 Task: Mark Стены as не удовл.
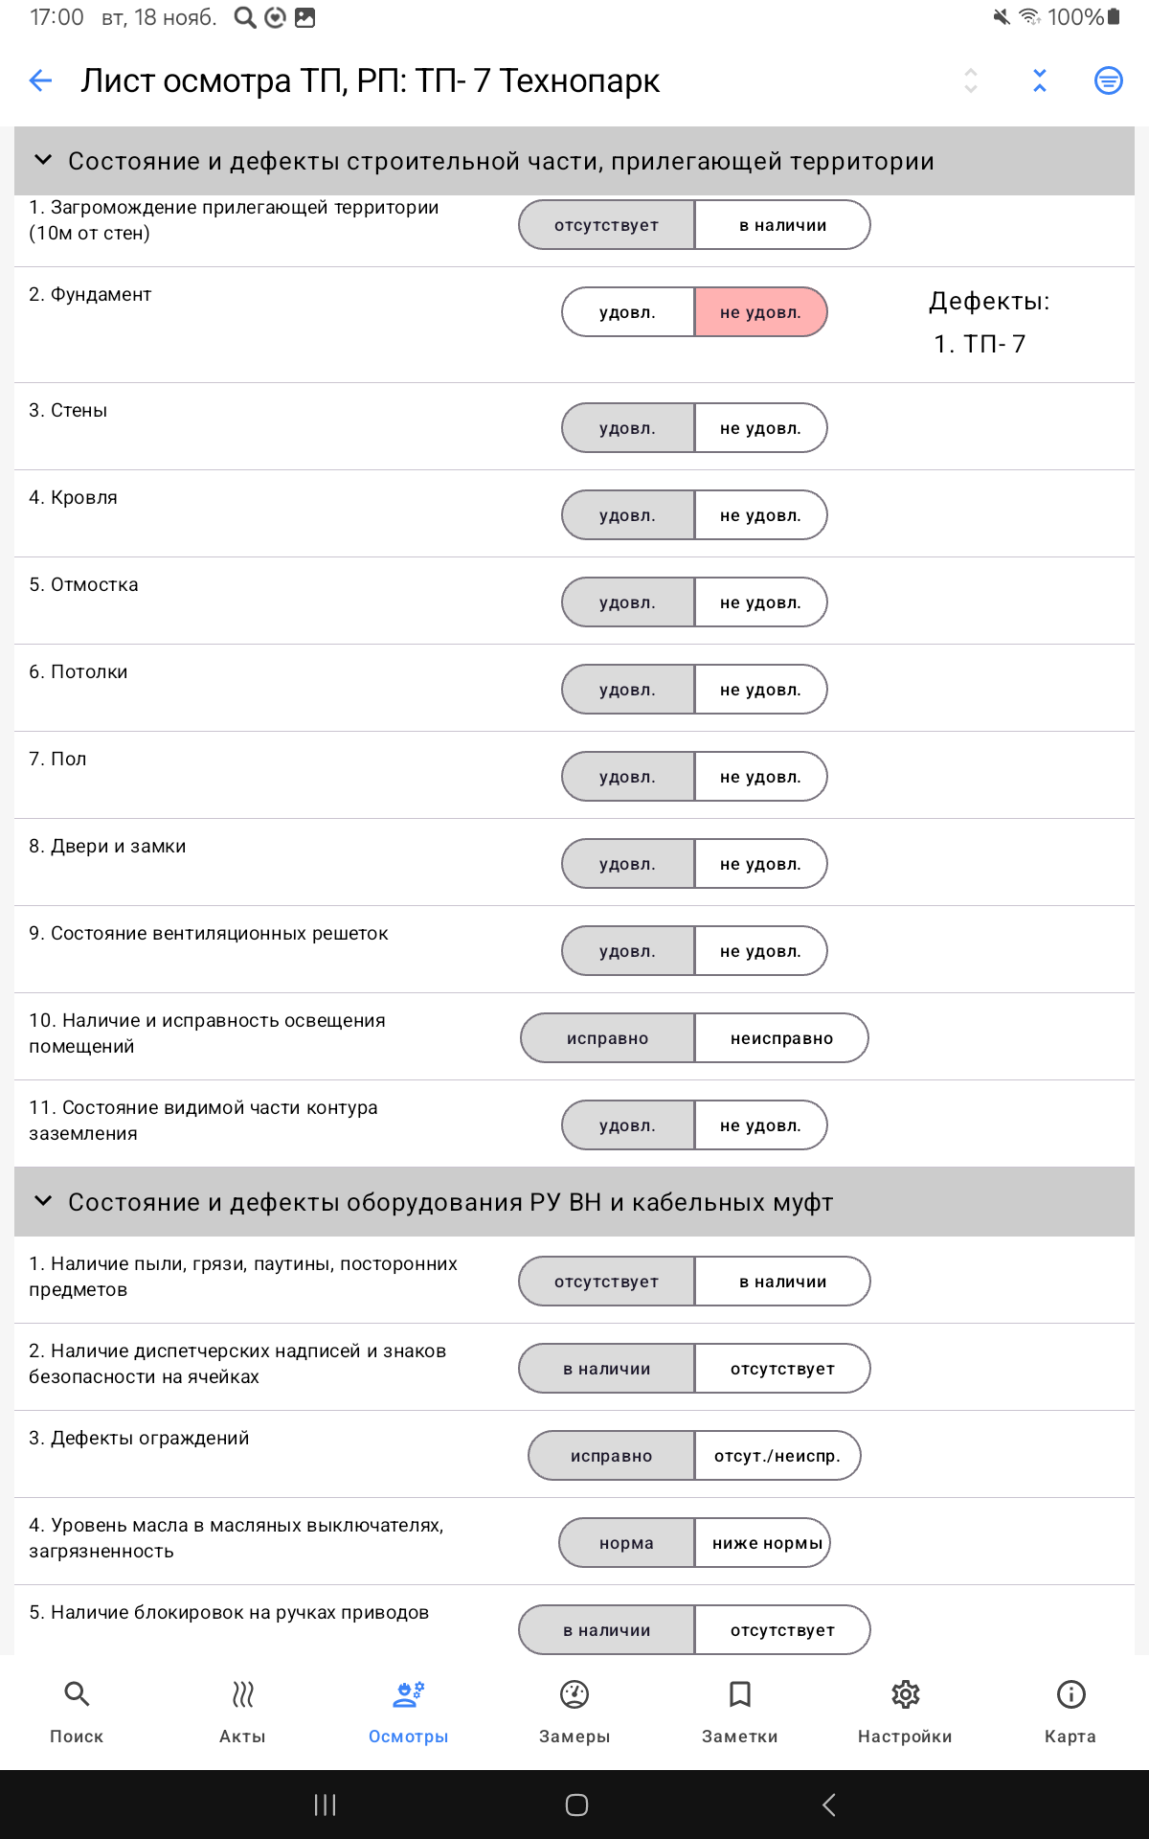pos(760,428)
